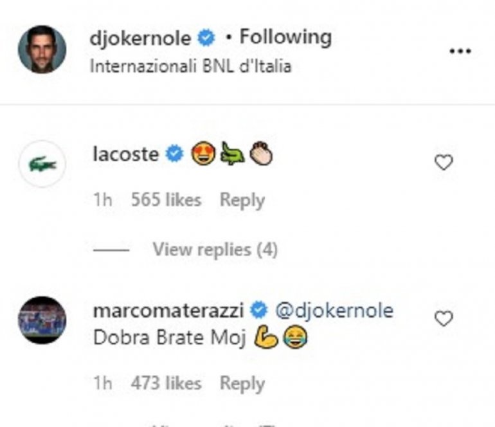495x427 pixels.
Task: Expand View replies (4) under lacoste
Action: point(215,250)
